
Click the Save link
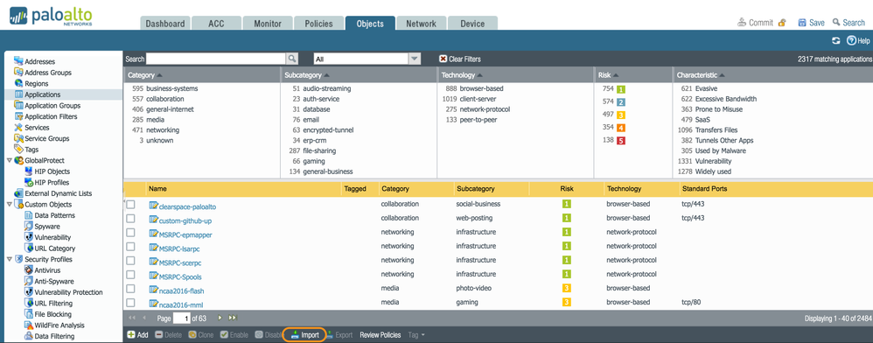[811, 23]
